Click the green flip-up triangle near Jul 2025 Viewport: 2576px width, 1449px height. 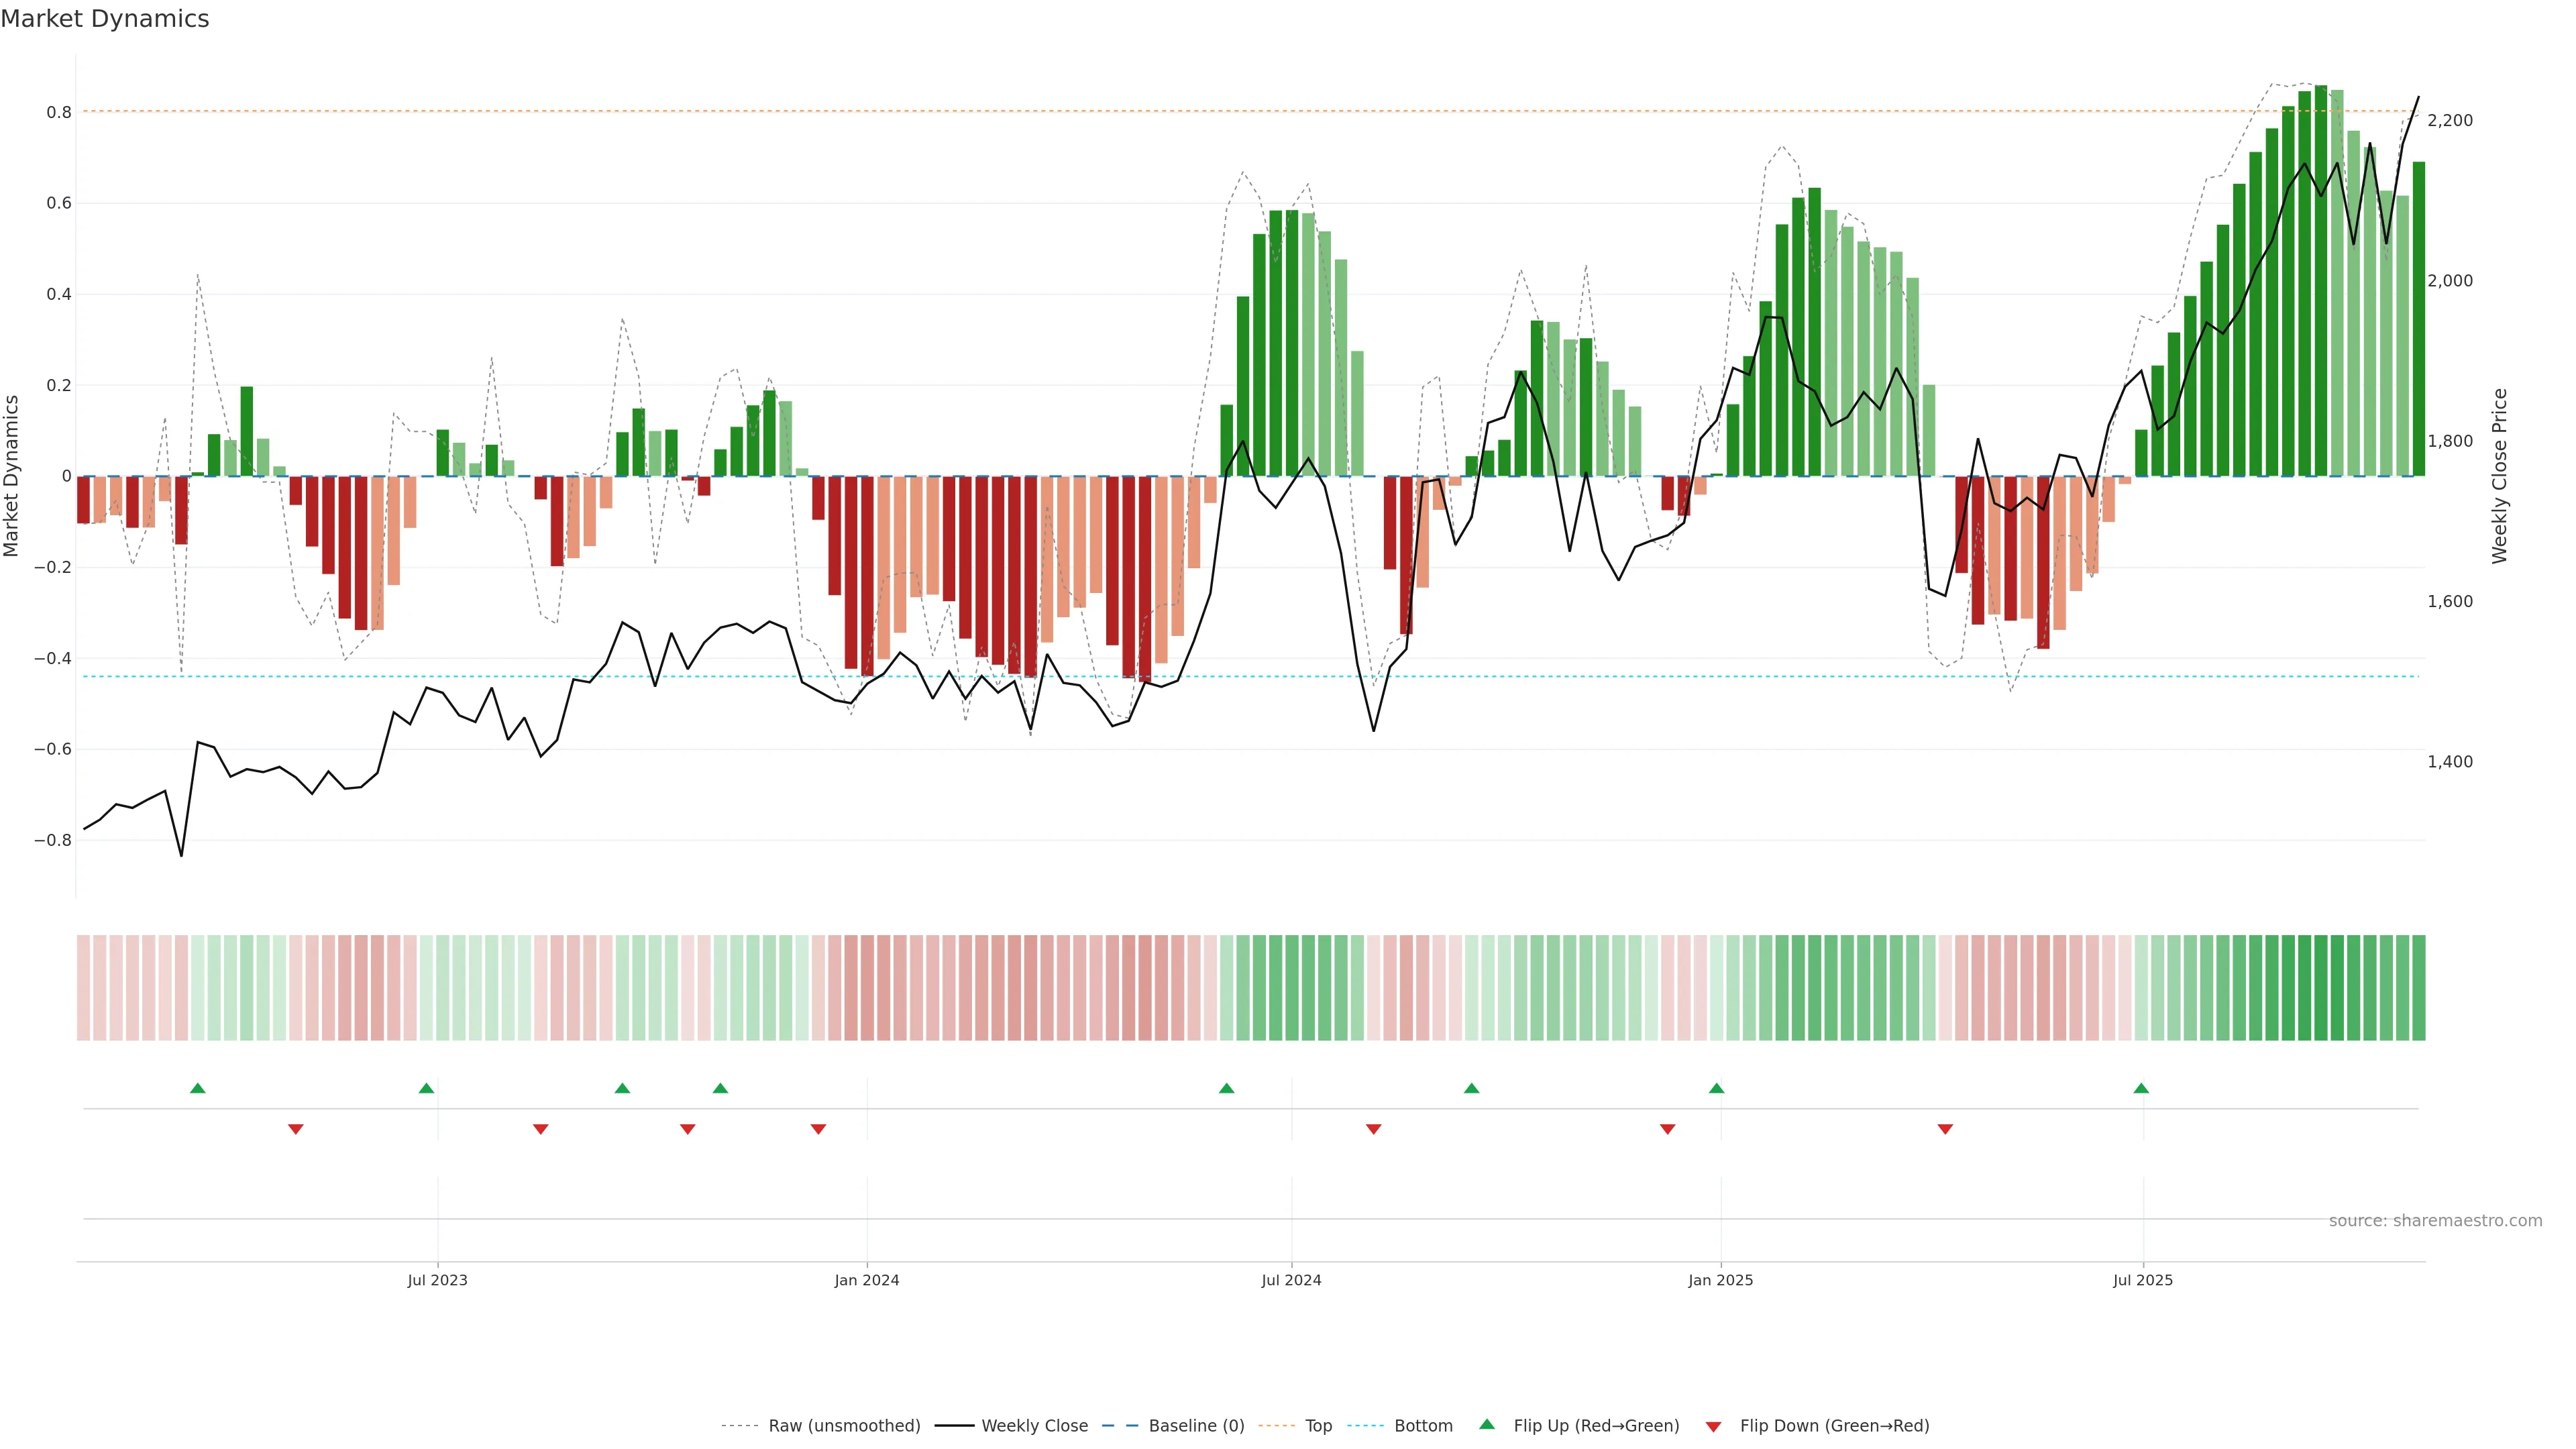click(2141, 1088)
